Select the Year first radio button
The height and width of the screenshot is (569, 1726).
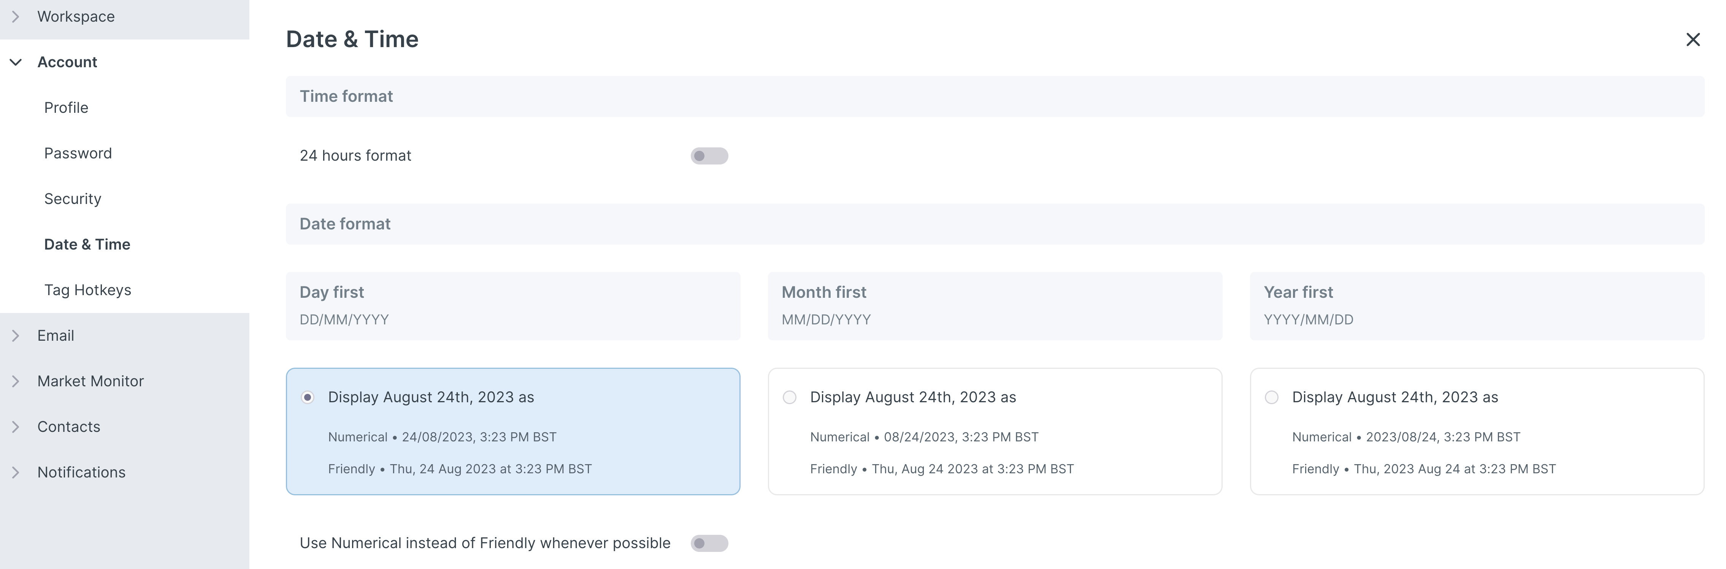[1271, 398]
